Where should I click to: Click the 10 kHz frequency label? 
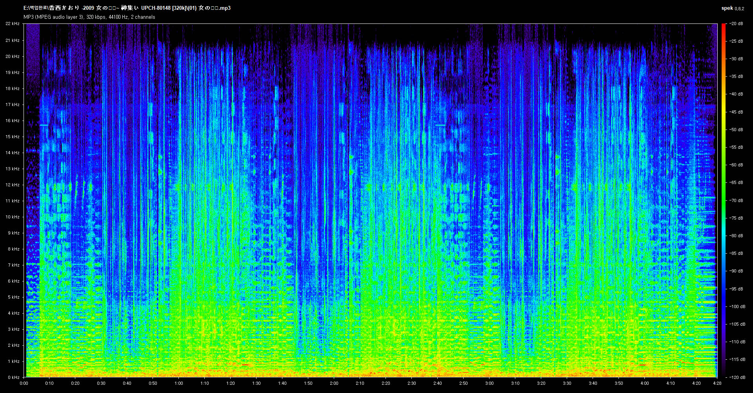click(x=13, y=217)
